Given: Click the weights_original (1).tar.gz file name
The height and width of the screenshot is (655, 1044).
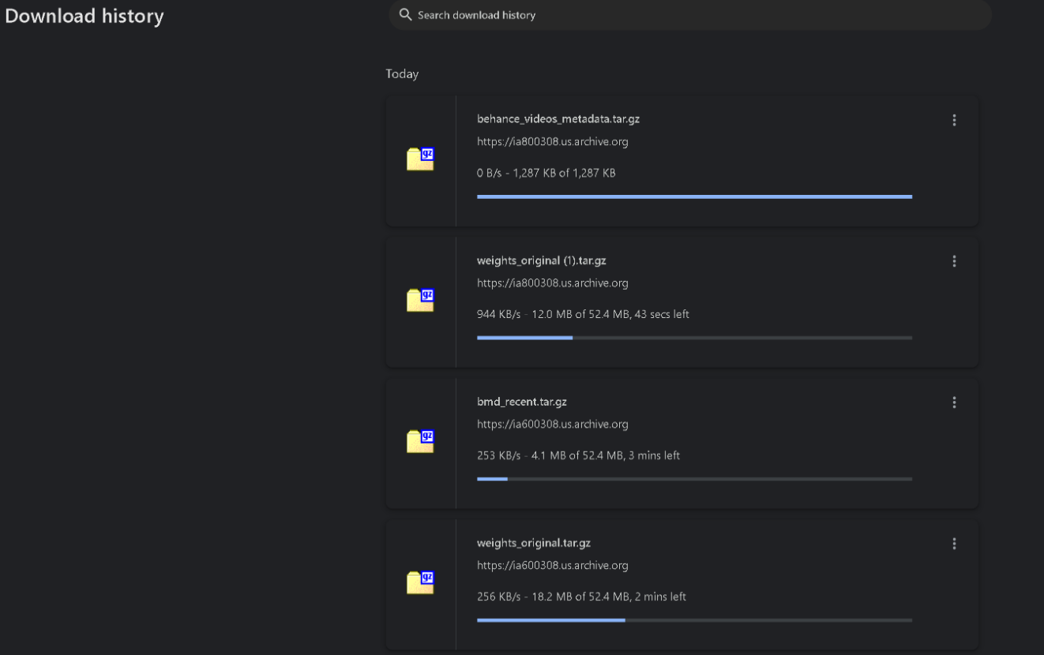Looking at the screenshot, I should (x=541, y=260).
